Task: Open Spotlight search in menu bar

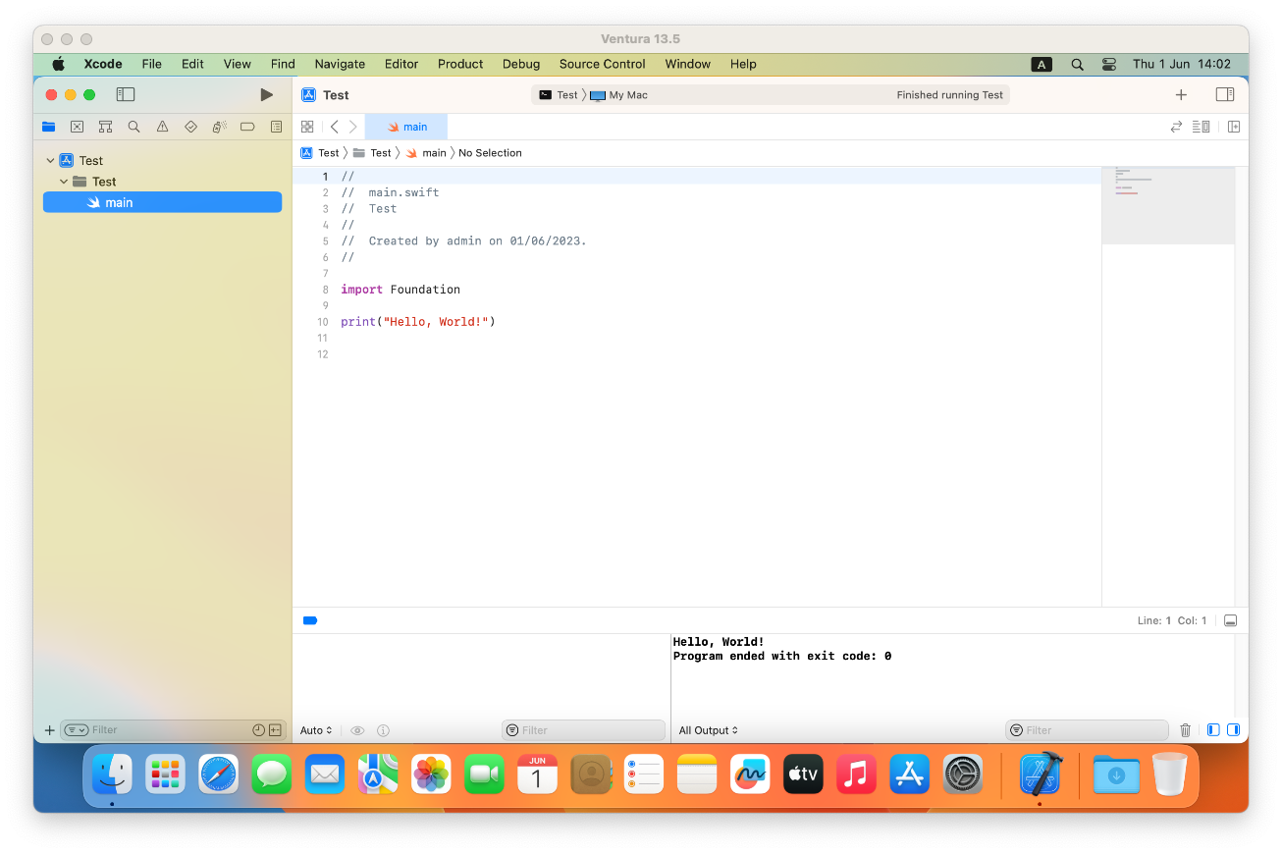Action: 1077,64
